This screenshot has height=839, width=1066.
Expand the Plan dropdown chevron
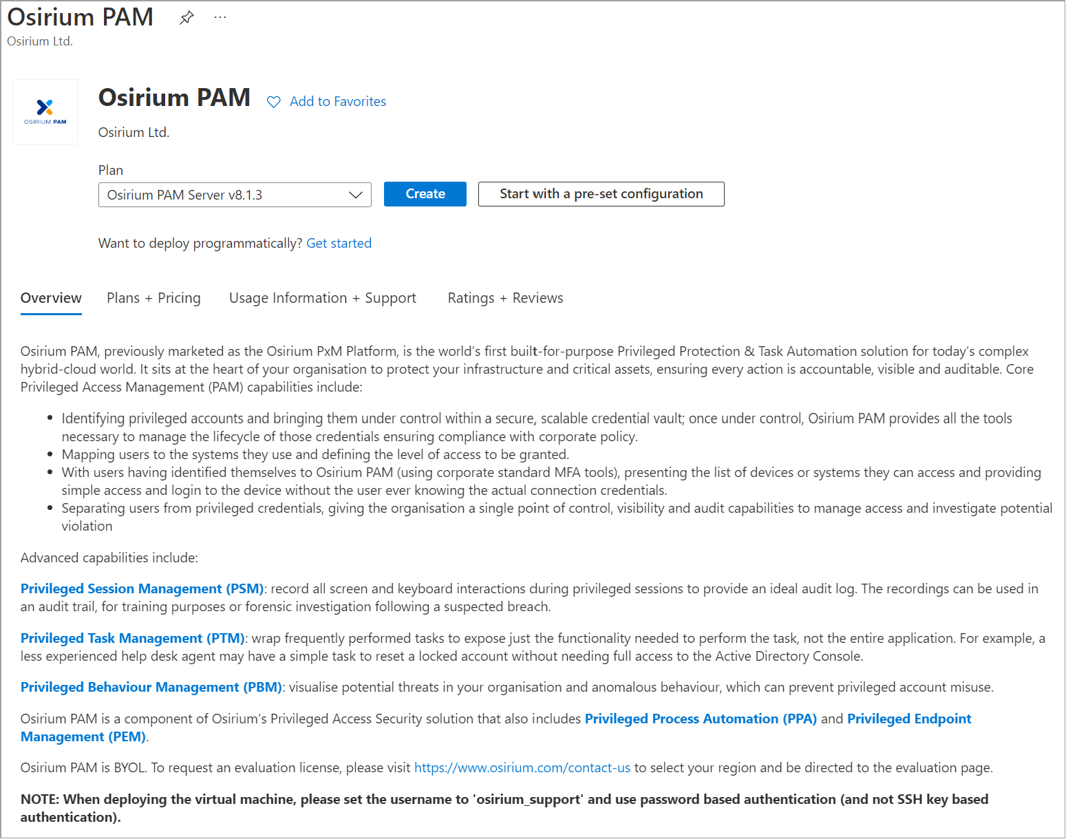pyautogui.click(x=356, y=195)
